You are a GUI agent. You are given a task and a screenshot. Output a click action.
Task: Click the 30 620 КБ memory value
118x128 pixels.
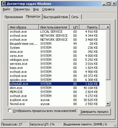[91, 100]
